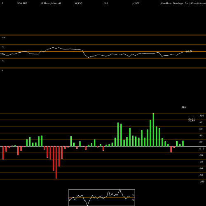Viewport: 206px width, 206px height.
Task: Click the MR axis label -100
Action: click(x=202, y=182)
